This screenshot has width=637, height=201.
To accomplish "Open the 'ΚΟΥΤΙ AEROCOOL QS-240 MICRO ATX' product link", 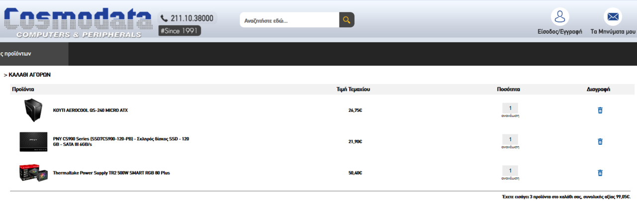I will point(90,110).
